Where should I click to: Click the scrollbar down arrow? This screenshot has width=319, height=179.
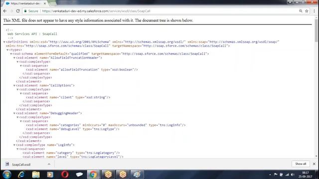[316, 156]
